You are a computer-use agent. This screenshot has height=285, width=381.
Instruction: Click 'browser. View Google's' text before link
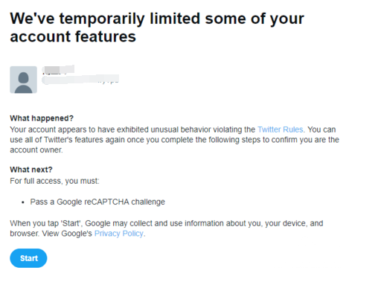click(x=51, y=234)
